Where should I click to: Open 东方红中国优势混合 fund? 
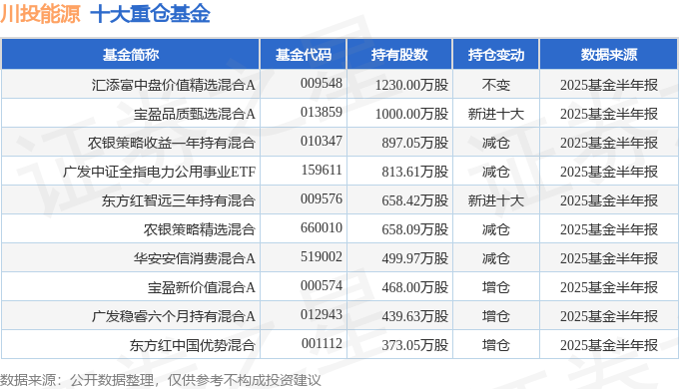193,345
